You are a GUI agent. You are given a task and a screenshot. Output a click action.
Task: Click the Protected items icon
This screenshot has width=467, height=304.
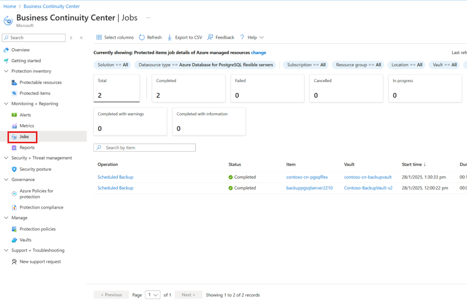tap(14, 93)
